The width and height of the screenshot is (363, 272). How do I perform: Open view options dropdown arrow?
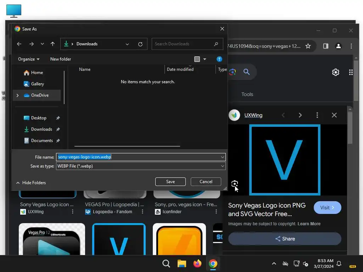click(x=205, y=59)
